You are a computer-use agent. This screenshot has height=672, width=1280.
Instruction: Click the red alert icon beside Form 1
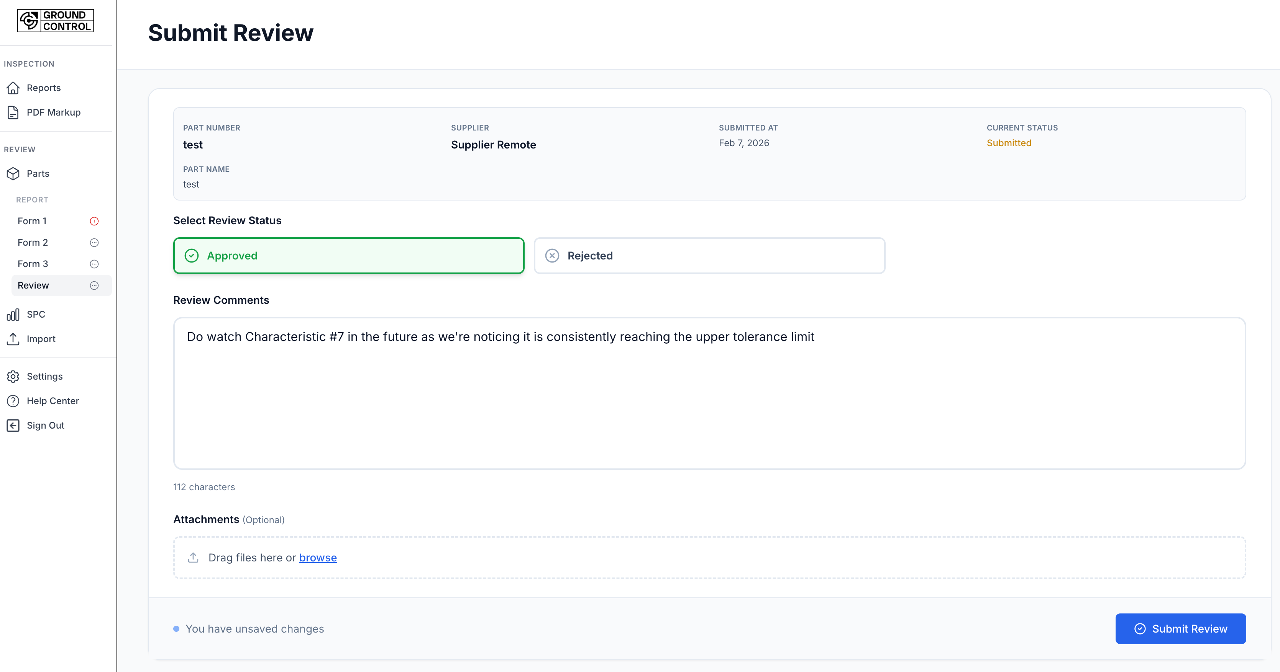94,221
